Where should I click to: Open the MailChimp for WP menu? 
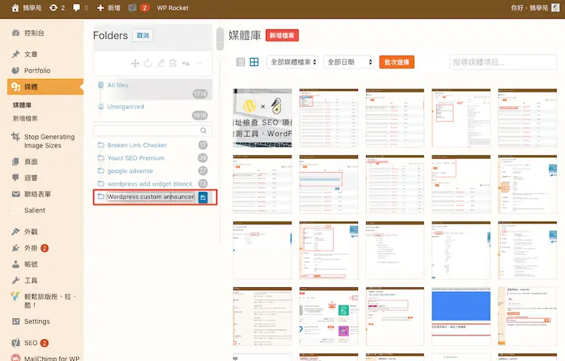coord(45,358)
